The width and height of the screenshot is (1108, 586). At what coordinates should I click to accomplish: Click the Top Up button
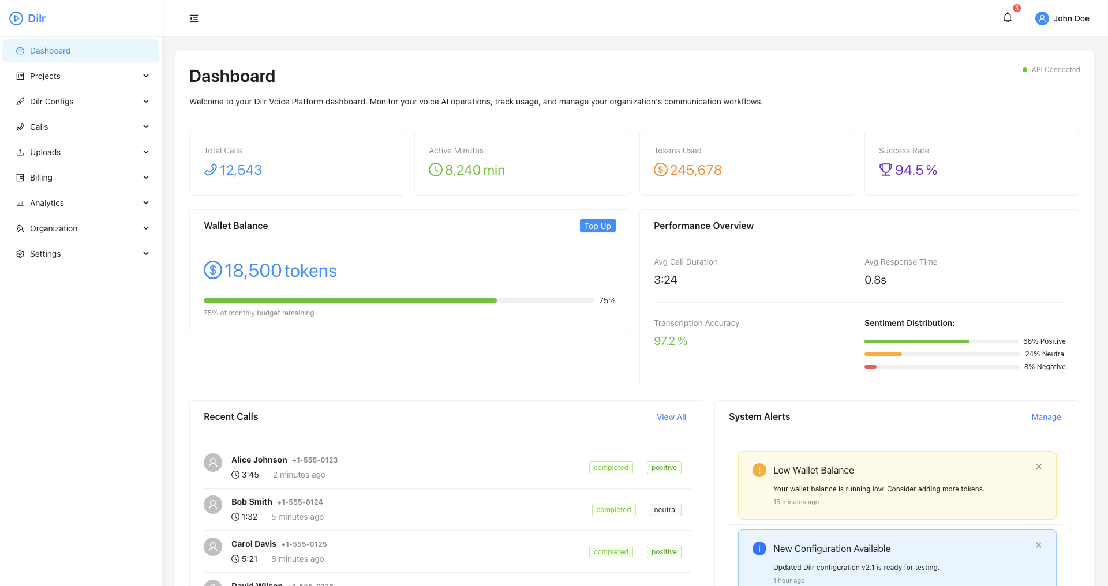click(x=597, y=226)
